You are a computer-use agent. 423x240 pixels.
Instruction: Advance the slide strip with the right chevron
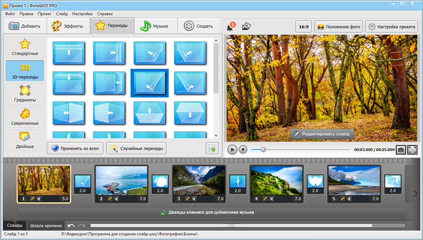pyautogui.click(x=415, y=194)
